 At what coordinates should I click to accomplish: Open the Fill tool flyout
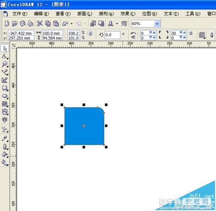(x=5, y=154)
